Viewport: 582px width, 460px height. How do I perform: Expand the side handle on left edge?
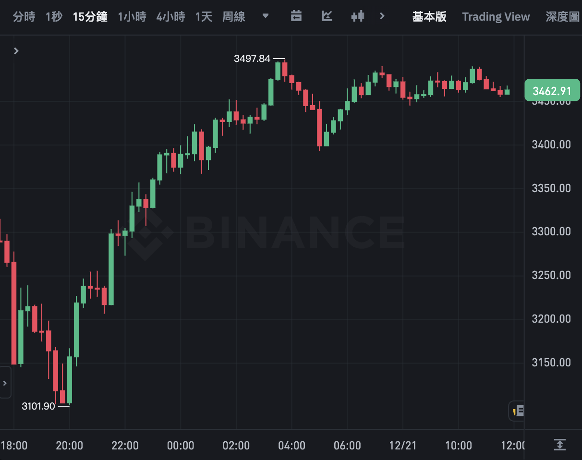(x=5, y=383)
